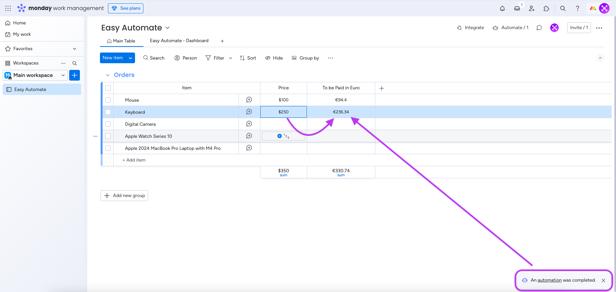Tick the Digital Camera row checkbox
The width and height of the screenshot is (616, 292).
[108, 124]
